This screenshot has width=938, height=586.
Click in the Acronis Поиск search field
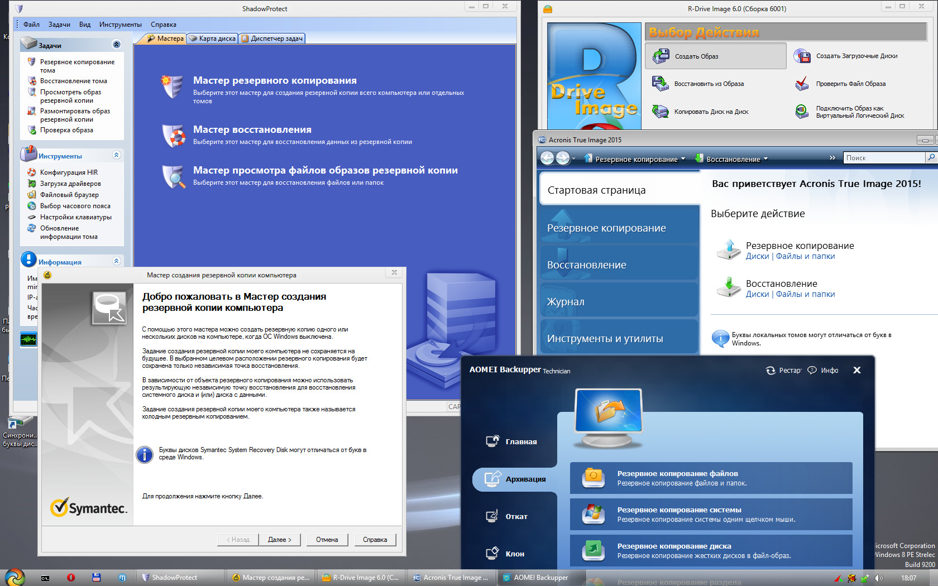[884, 158]
